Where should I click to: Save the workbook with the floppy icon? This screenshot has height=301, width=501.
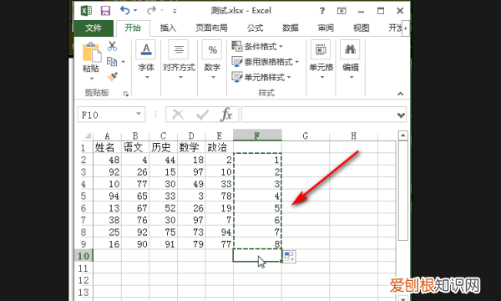(x=105, y=11)
